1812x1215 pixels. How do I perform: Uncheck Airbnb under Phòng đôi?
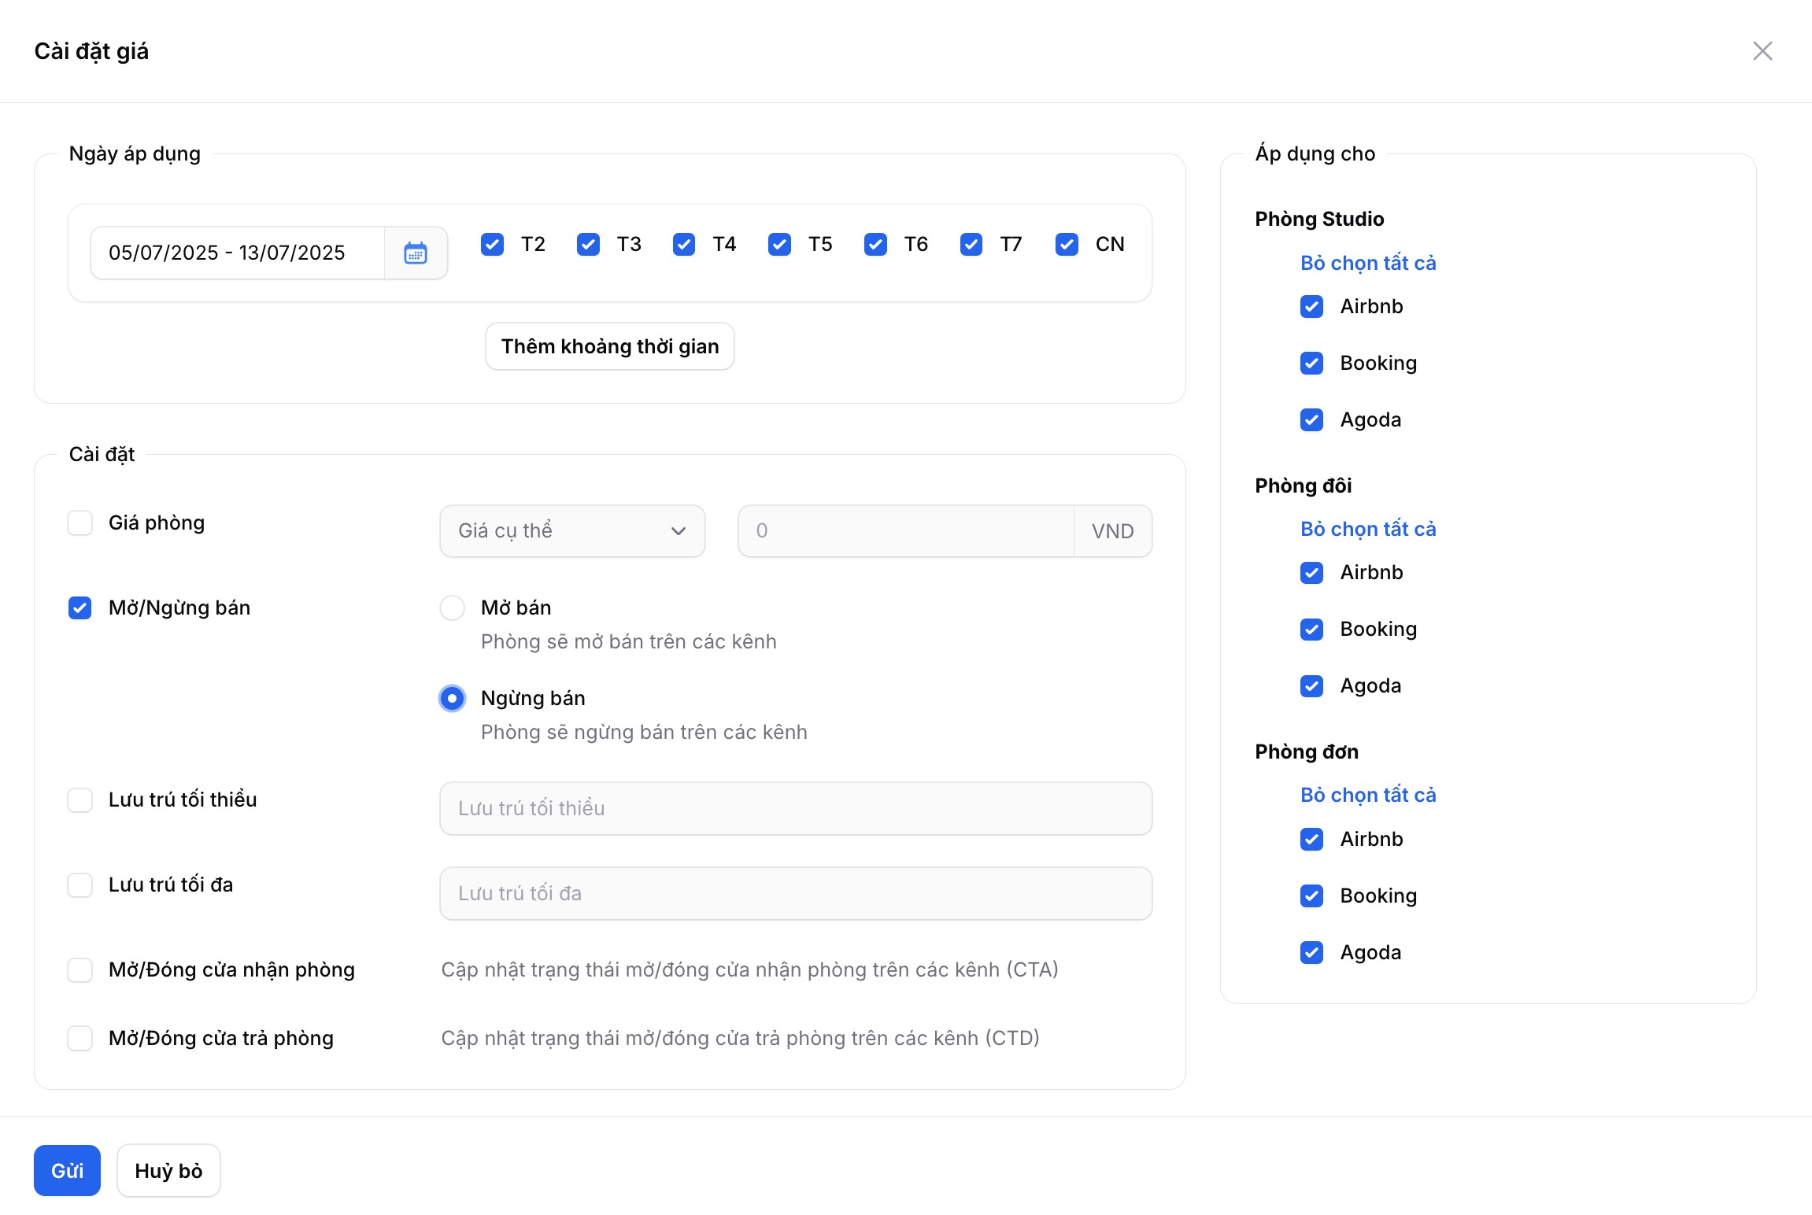tap(1311, 572)
